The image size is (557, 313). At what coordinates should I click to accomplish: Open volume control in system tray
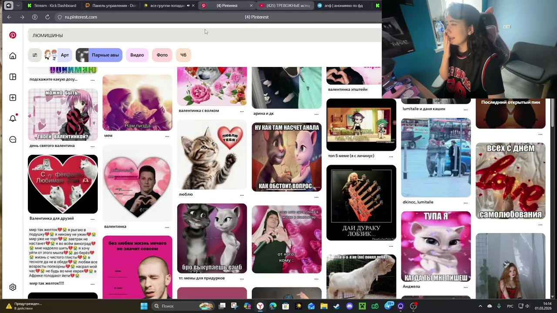pyautogui.click(x=527, y=306)
